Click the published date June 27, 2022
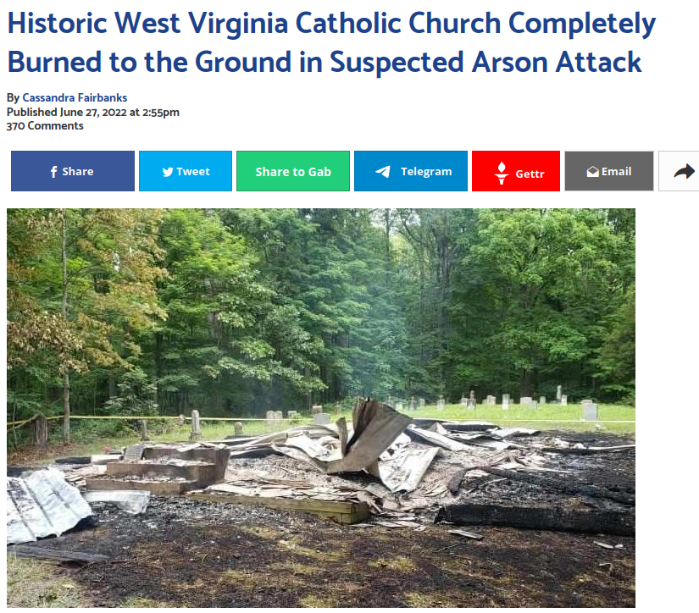Screen dimensions: 699x613 pos(93,113)
